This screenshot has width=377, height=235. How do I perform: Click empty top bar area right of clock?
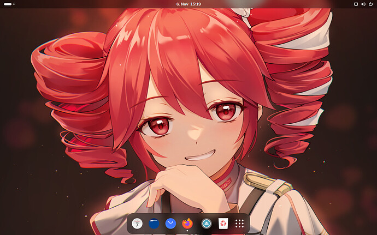tap(273, 4)
